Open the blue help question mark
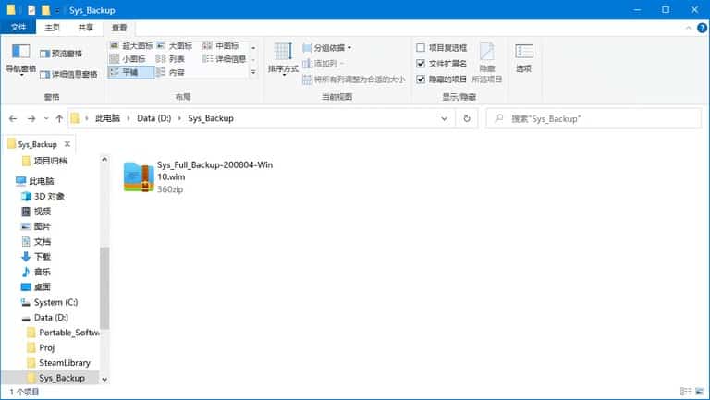This screenshot has width=710, height=400. tap(702, 28)
